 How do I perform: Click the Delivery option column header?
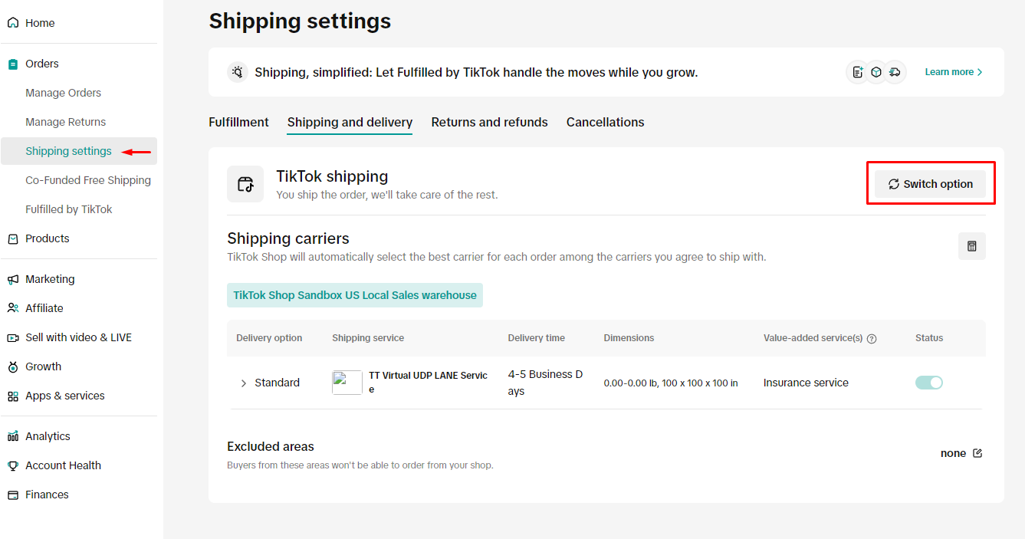click(x=269, y=338)
